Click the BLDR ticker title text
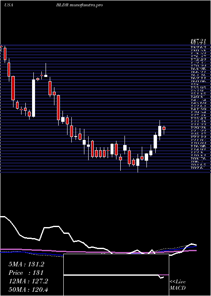This screenshot has width=211, height=296. point(79,5)
